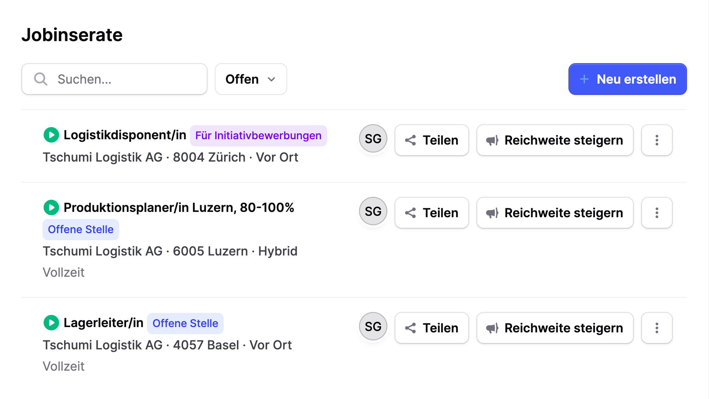Click green play icon beside Produktionsplaner/in Luzern

click(51, 208)
